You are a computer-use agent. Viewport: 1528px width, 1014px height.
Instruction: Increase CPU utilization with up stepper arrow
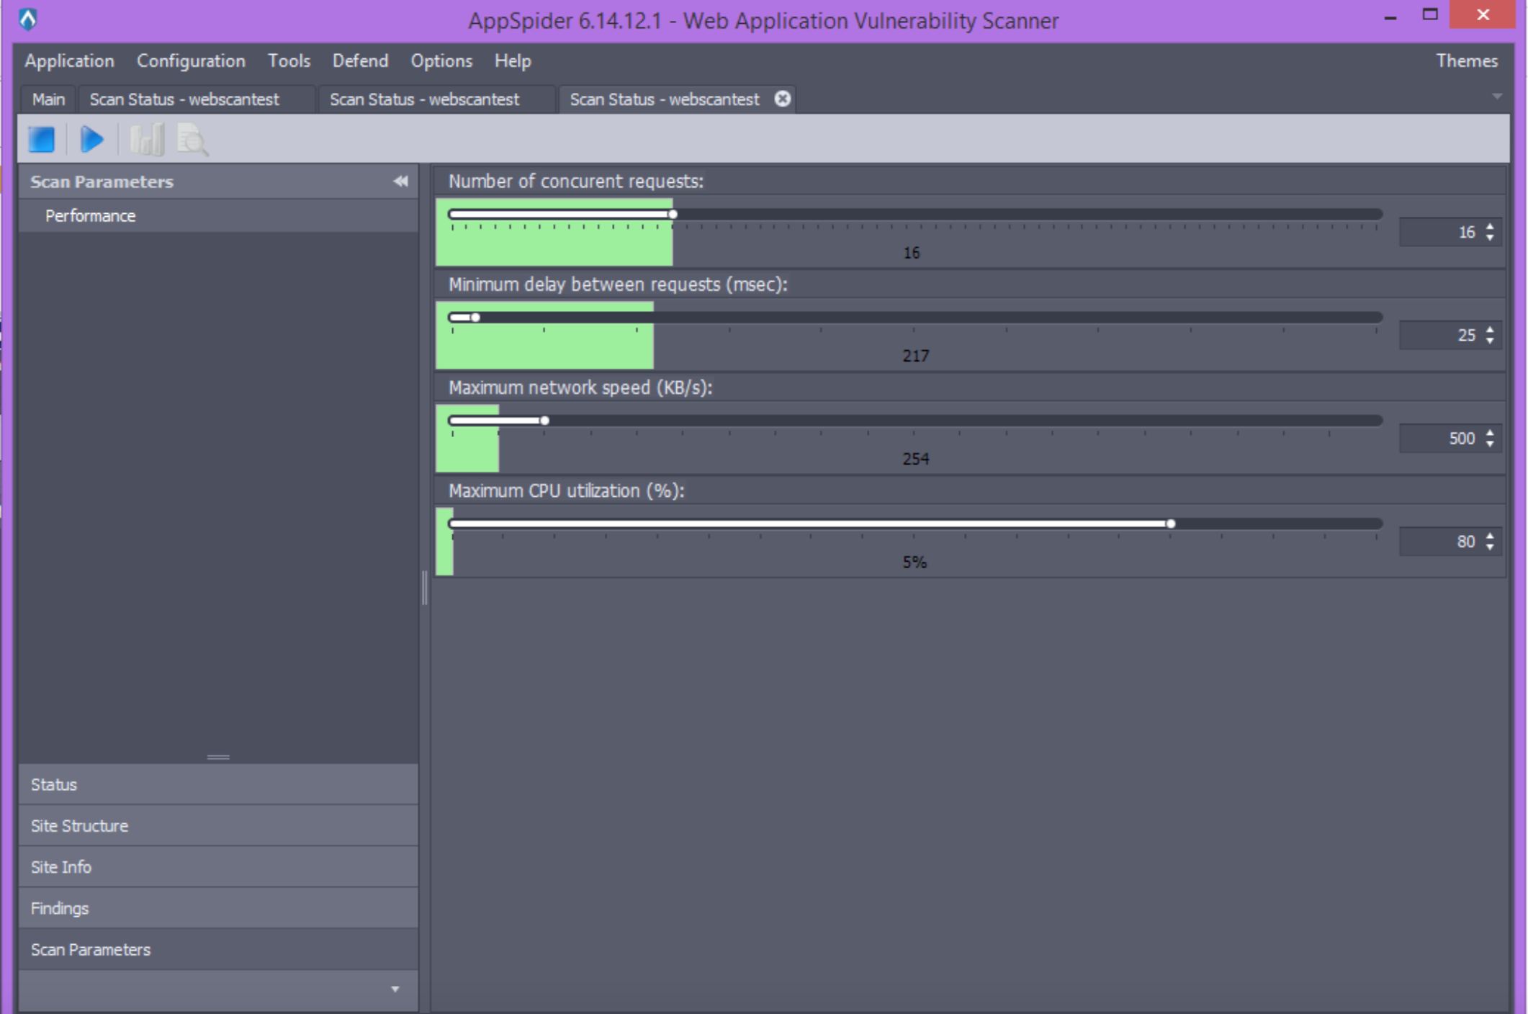[1490, 536]
